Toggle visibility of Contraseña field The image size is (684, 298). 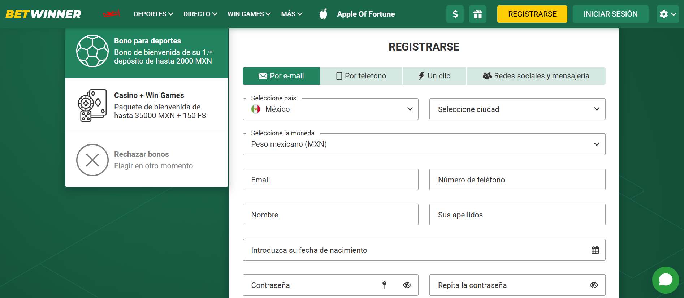coord(407,285)
